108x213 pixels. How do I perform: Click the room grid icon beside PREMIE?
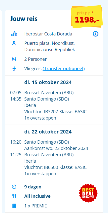(x=14, y=206)
